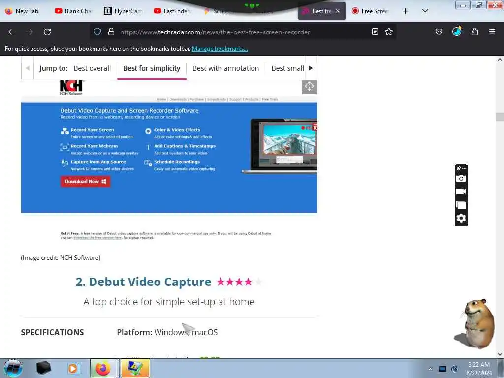Image resolution: width=504 pixels, height=378 pixels.
Task: Click taskbar clock 3:22 AM
Action: [479, 365]
